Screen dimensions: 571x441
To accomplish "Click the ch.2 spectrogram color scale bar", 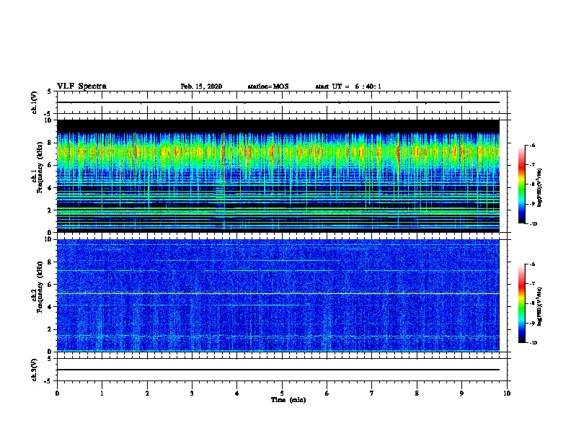I will tap(521, 303).
